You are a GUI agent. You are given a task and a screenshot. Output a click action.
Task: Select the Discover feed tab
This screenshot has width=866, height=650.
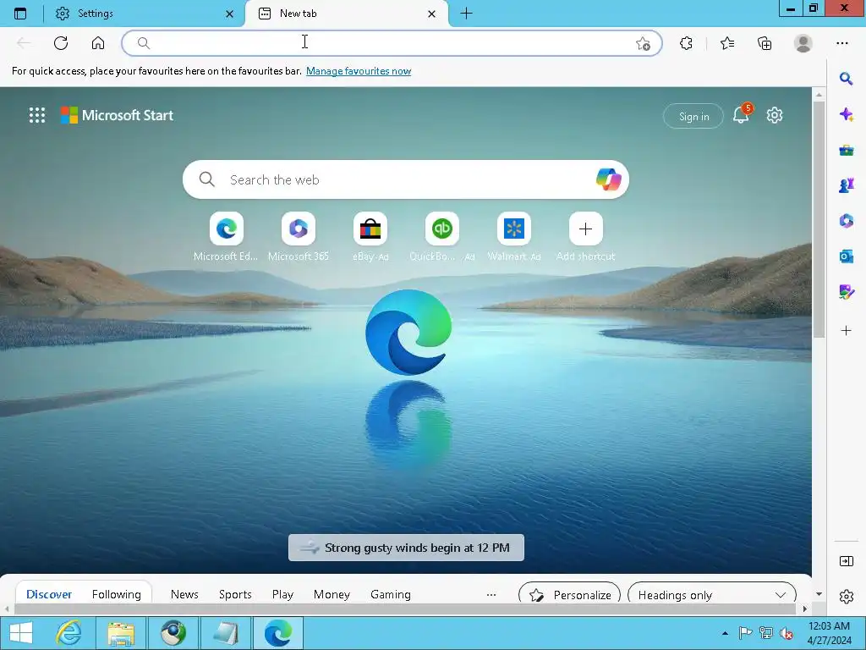coord(49,594)
